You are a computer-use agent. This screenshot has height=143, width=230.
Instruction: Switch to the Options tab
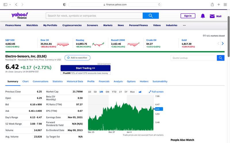tap(131, 82)
